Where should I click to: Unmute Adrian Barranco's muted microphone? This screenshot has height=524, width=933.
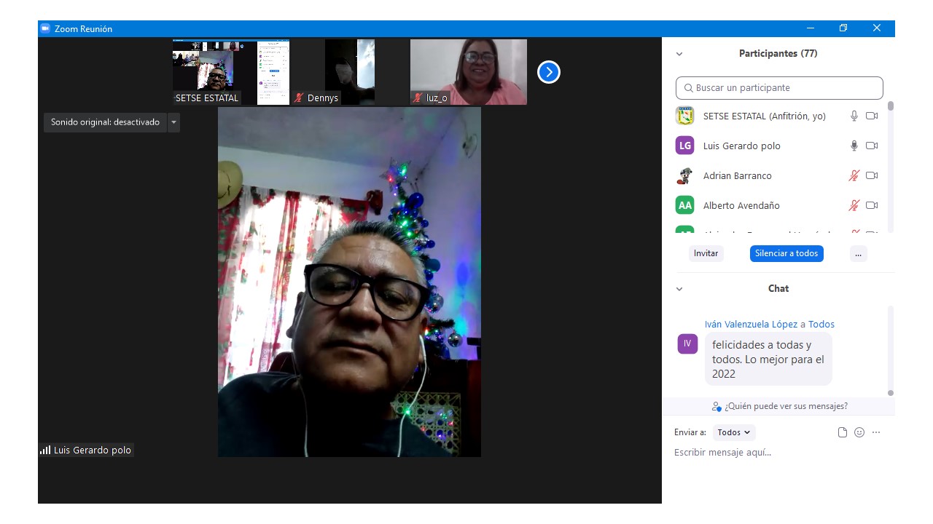(x=854, y=175)
